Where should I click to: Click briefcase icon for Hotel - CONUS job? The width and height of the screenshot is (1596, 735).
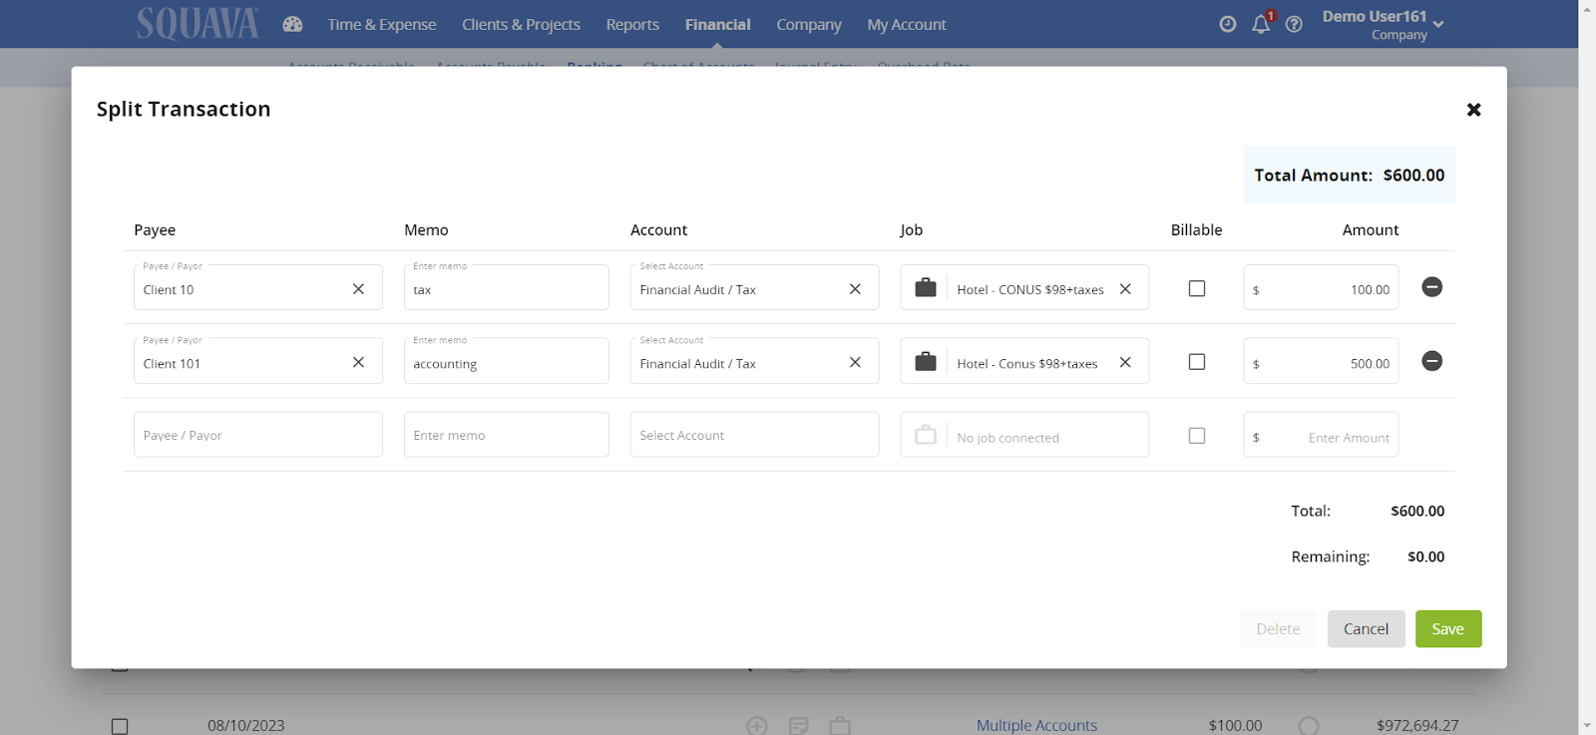(x=926, y=287)
